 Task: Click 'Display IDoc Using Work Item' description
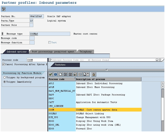click(x=95, y=121)
